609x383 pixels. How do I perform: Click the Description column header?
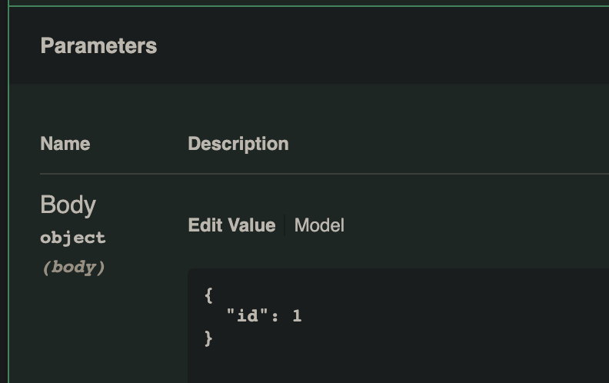click(x=238, y=144)
